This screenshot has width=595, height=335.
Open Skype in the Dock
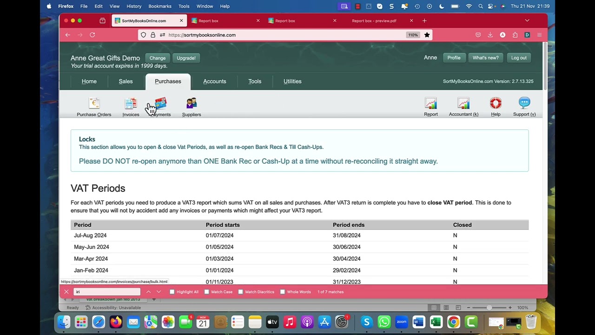coord(367,322)
